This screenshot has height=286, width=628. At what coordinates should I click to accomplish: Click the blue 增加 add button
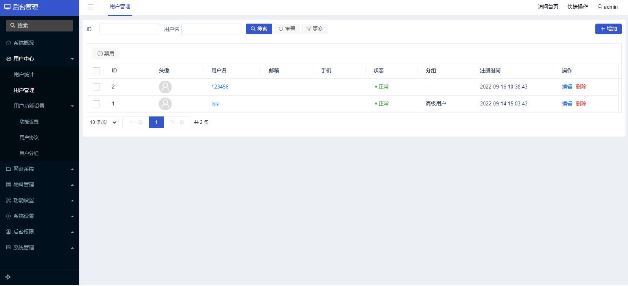pos(608,29)
